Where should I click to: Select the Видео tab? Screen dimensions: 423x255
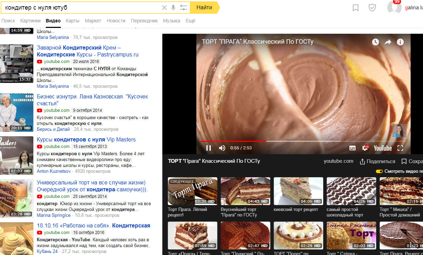53,21
